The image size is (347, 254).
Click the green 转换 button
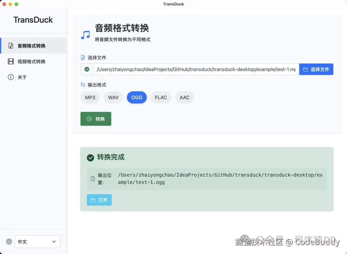[96, 119]
